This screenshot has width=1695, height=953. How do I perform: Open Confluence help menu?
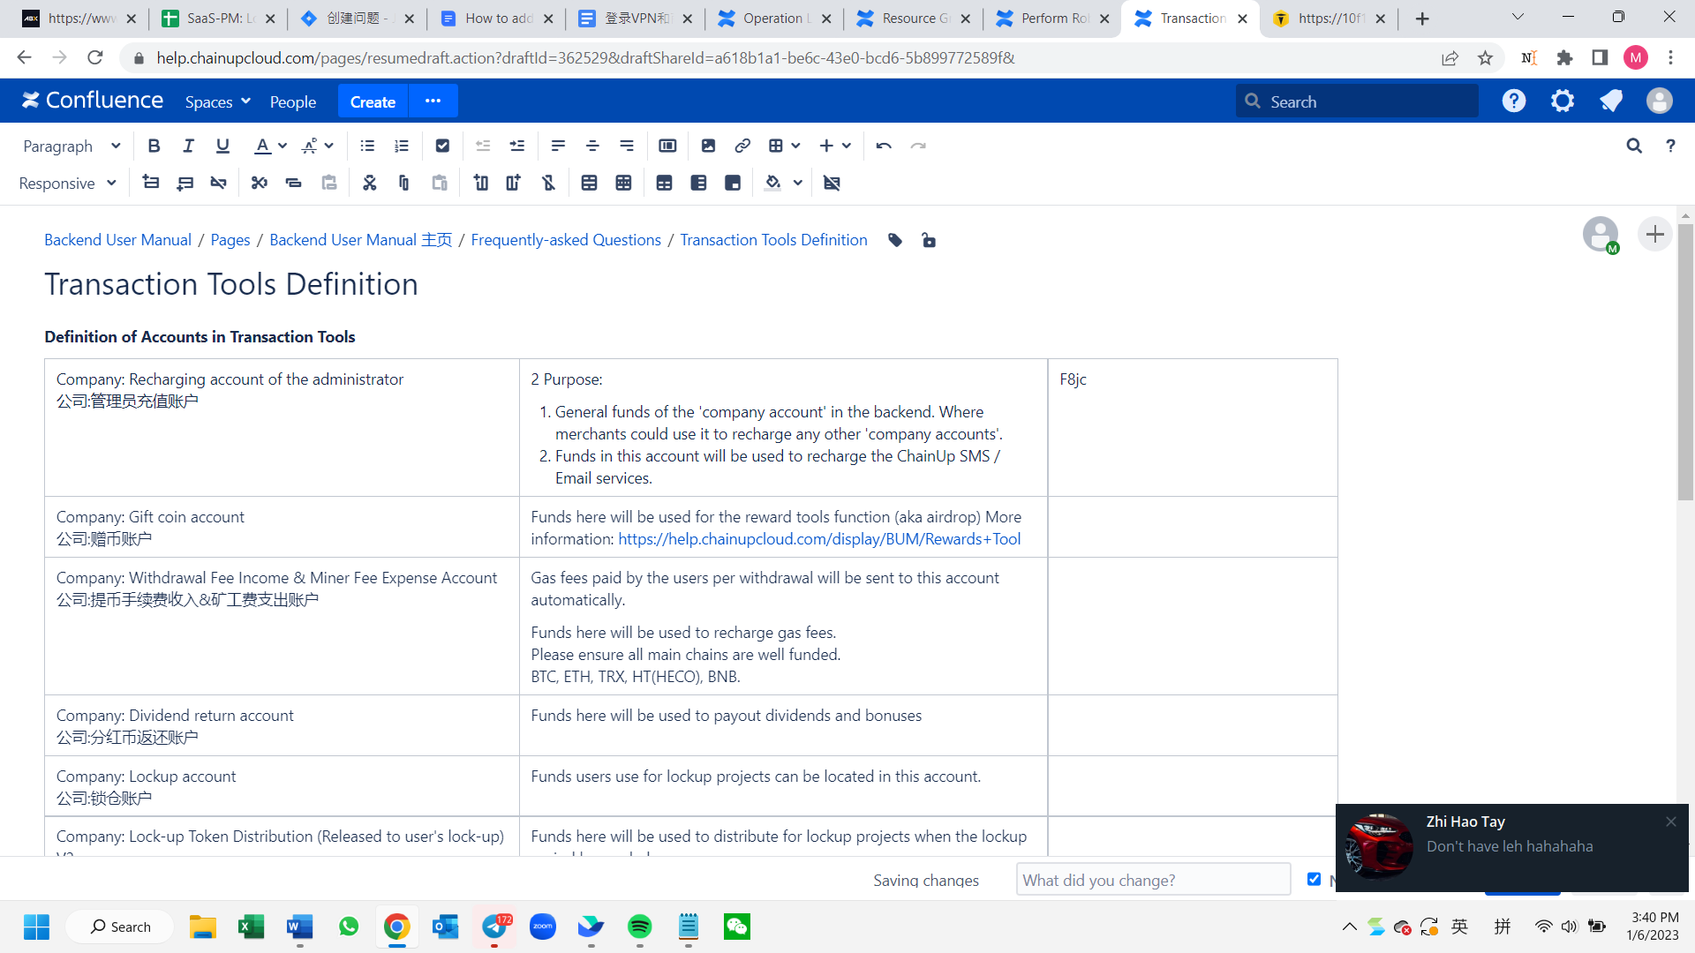(1514, 101)
